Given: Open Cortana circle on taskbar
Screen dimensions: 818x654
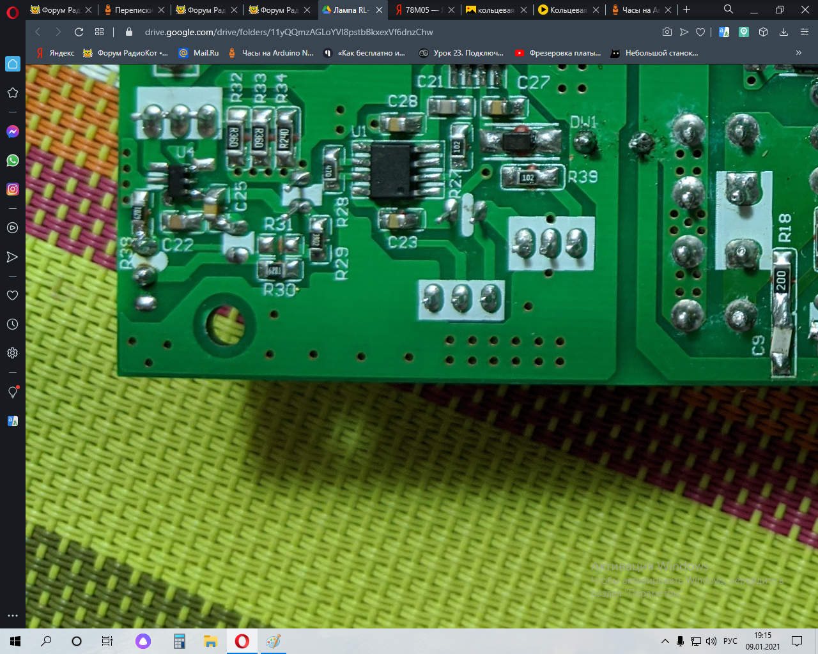Looking at the screenshot, I should tap(77, 641).
